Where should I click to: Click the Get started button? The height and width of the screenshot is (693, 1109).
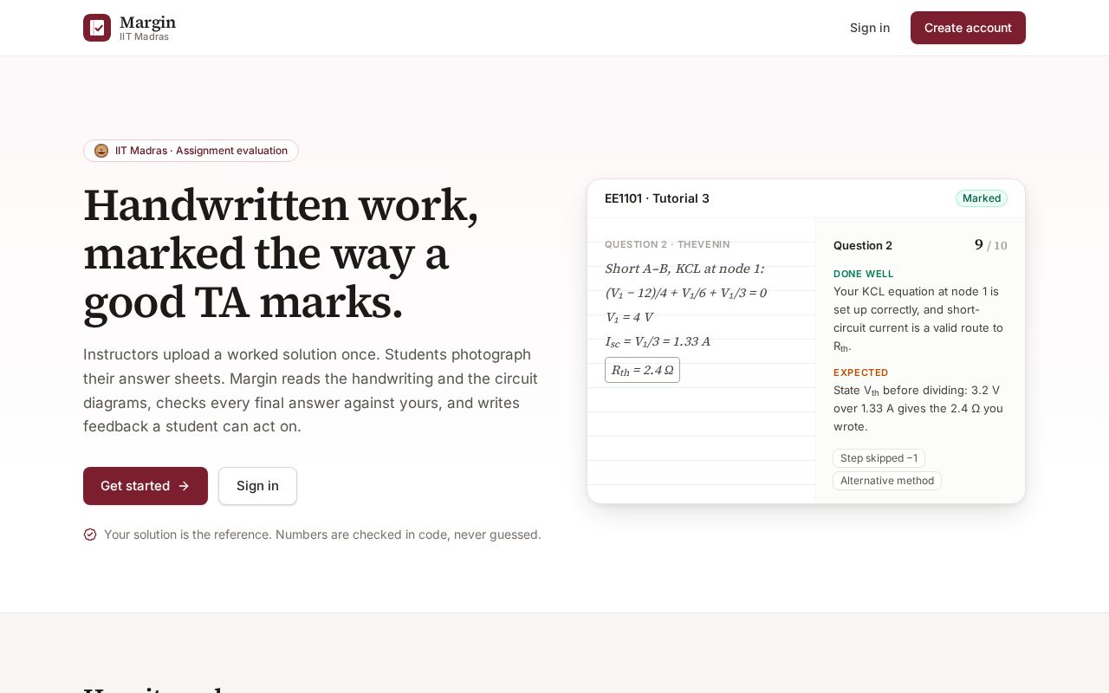point(146,486)
